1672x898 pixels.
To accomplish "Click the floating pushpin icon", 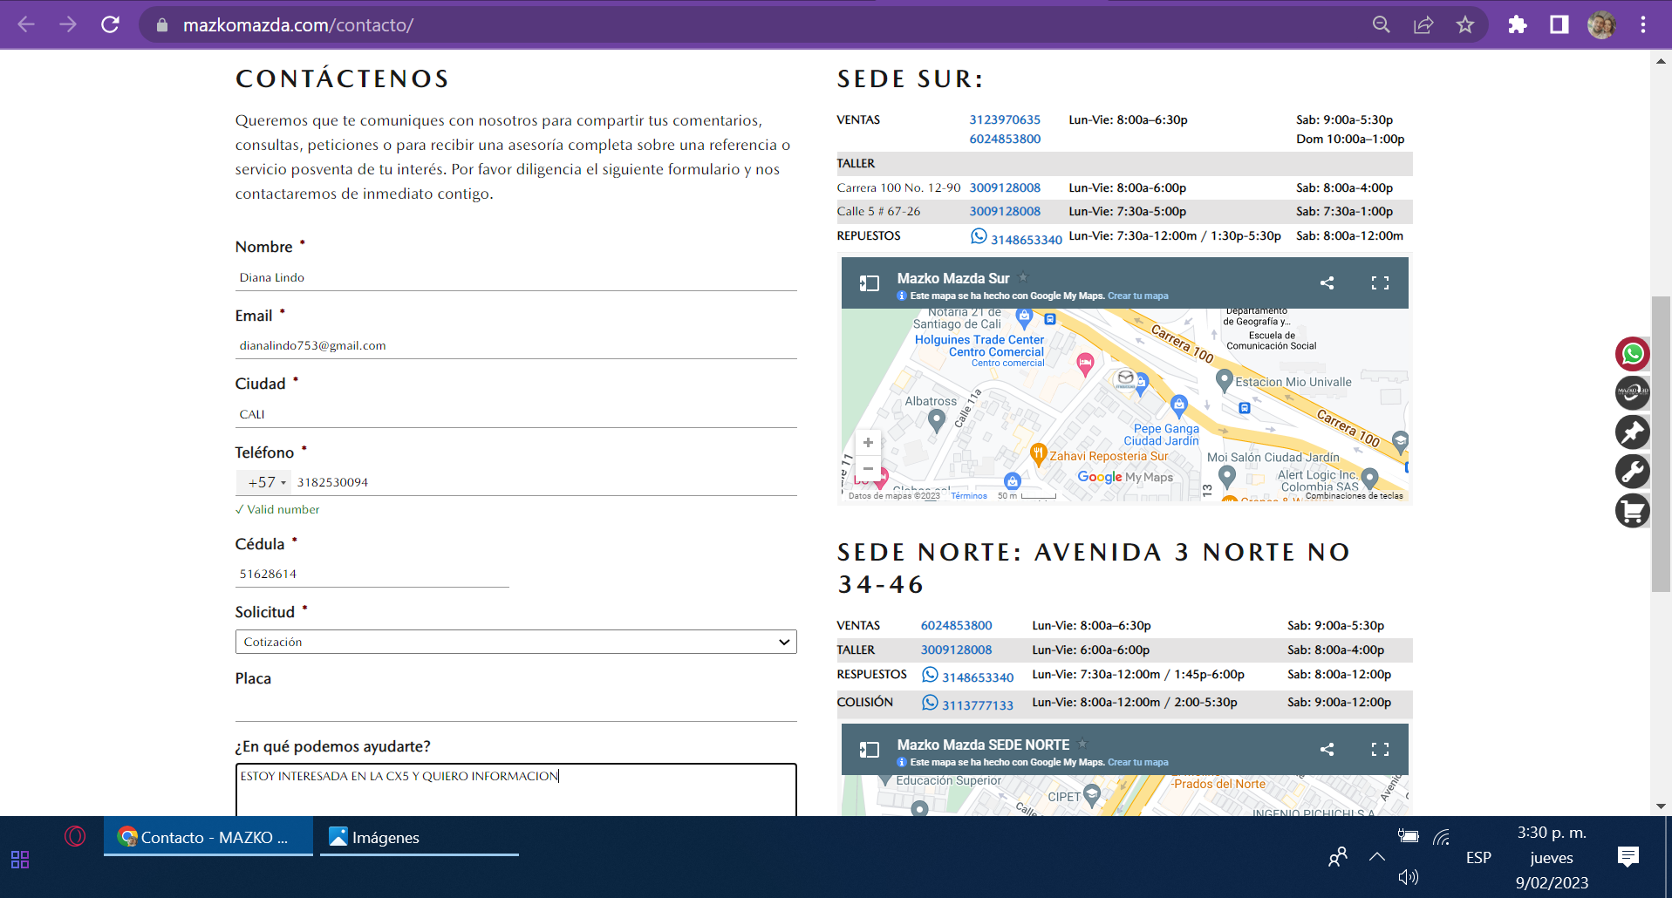I will pyautogui.click(x=1633, y=432).
